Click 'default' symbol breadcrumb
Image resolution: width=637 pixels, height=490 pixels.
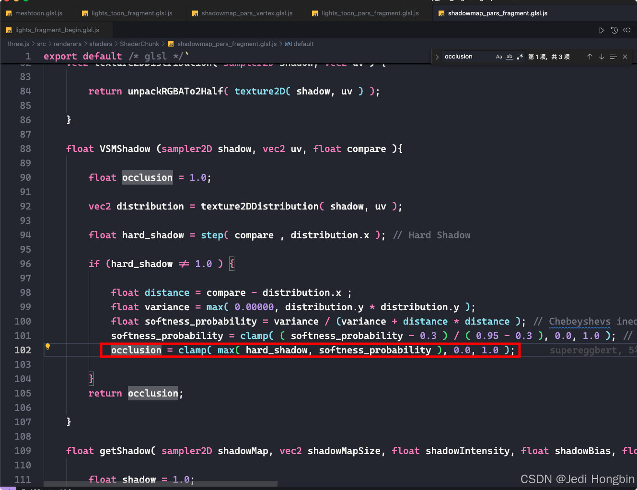[x=303, y=44]
